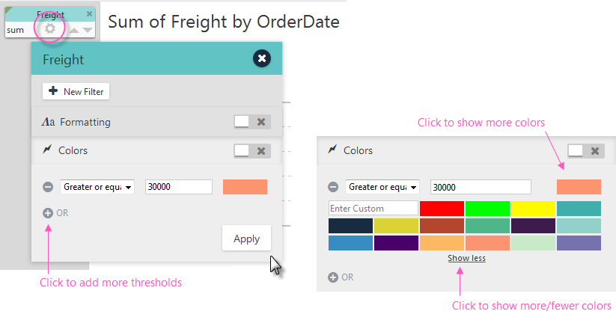The height and width of the screenshot is (329, 616).
Task: Select the bright red color swatch
Action: click(x=442, y=208)
